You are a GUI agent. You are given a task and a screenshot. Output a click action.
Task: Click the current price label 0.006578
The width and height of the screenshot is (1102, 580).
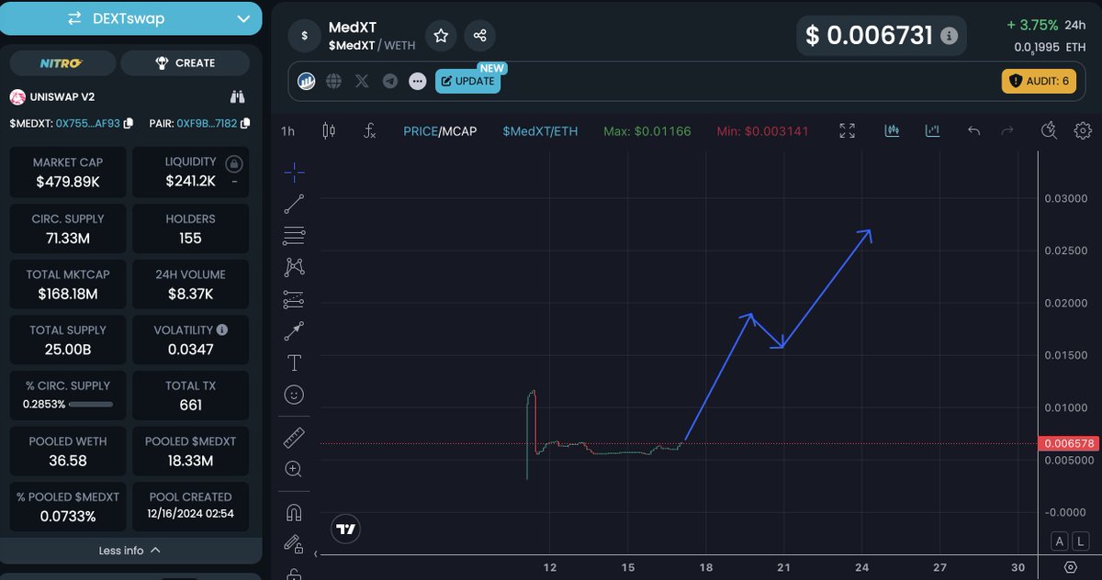(1069, 443)
